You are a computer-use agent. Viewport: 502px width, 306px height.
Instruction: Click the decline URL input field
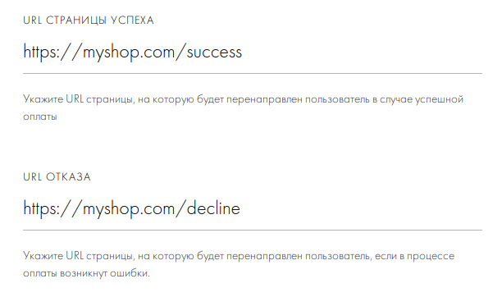(253, 208)
